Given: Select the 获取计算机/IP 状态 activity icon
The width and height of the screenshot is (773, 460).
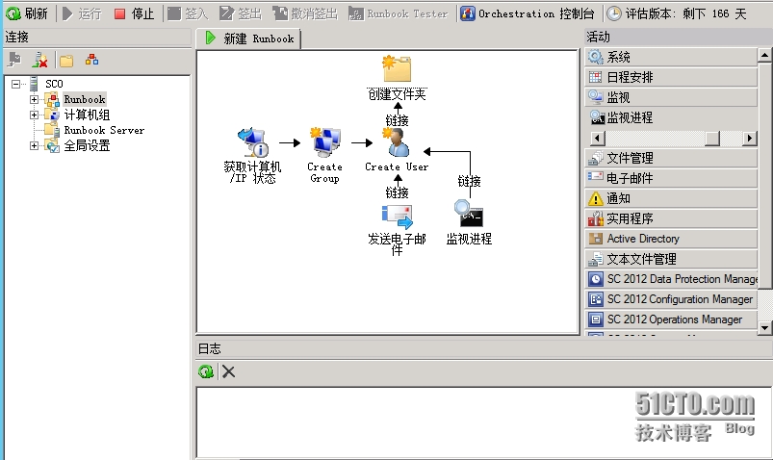Looking at the screenshot, I should pyautogui.click(x=253, y=142).
